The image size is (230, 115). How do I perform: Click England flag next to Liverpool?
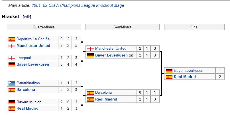click(x=12, y=58)
